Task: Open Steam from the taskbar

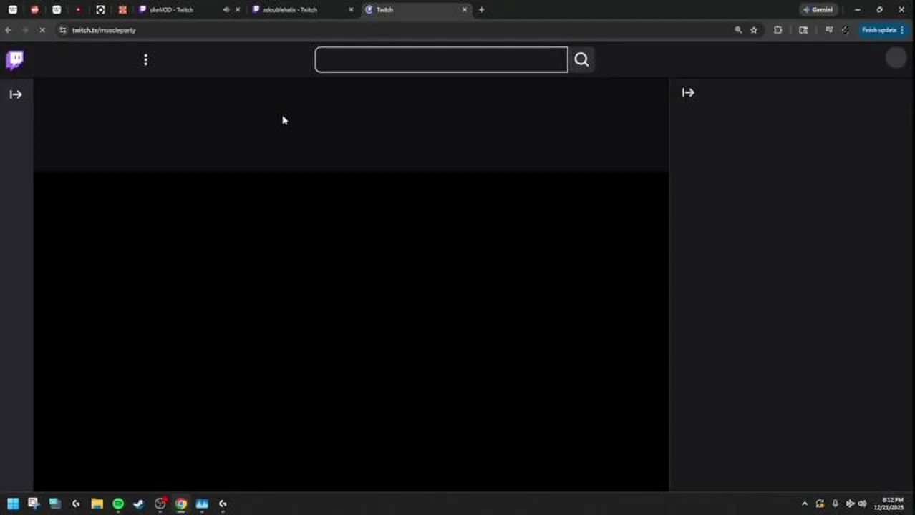Action: pyautogui.click(x=139, y=504)
